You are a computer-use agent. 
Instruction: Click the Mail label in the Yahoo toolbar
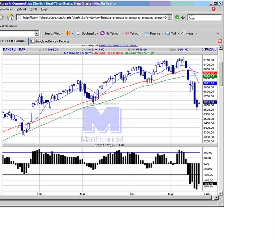pyautogui.click(x=173, y=33)
